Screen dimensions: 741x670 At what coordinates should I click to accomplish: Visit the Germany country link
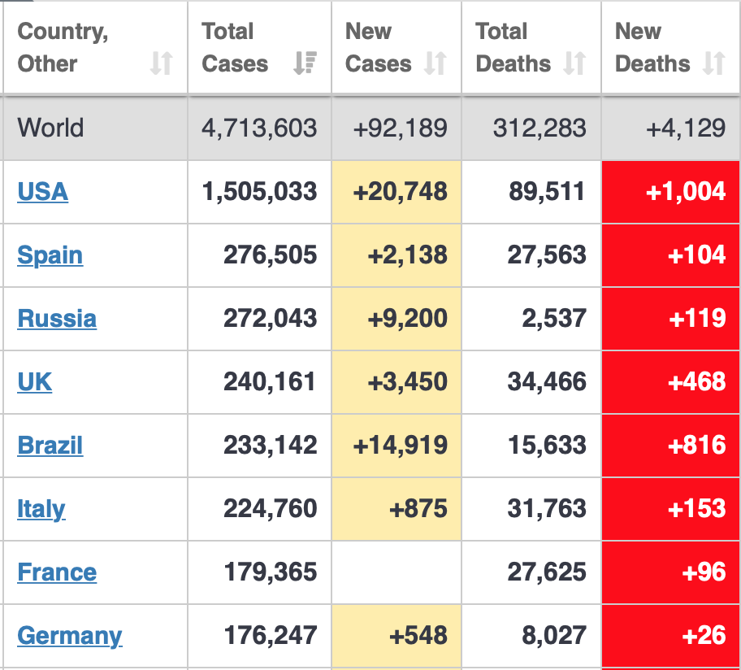coord(69,636)
